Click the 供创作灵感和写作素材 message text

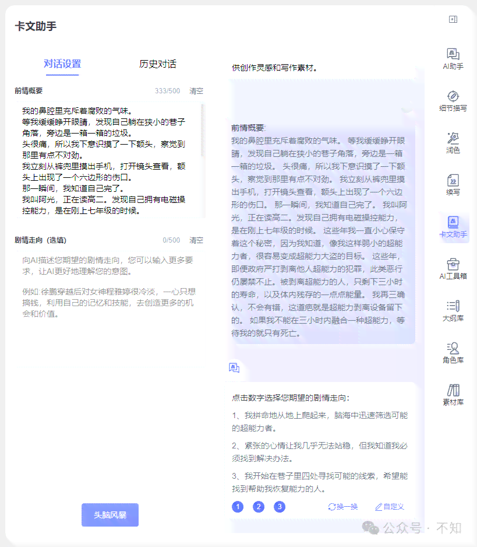(275, 68)
